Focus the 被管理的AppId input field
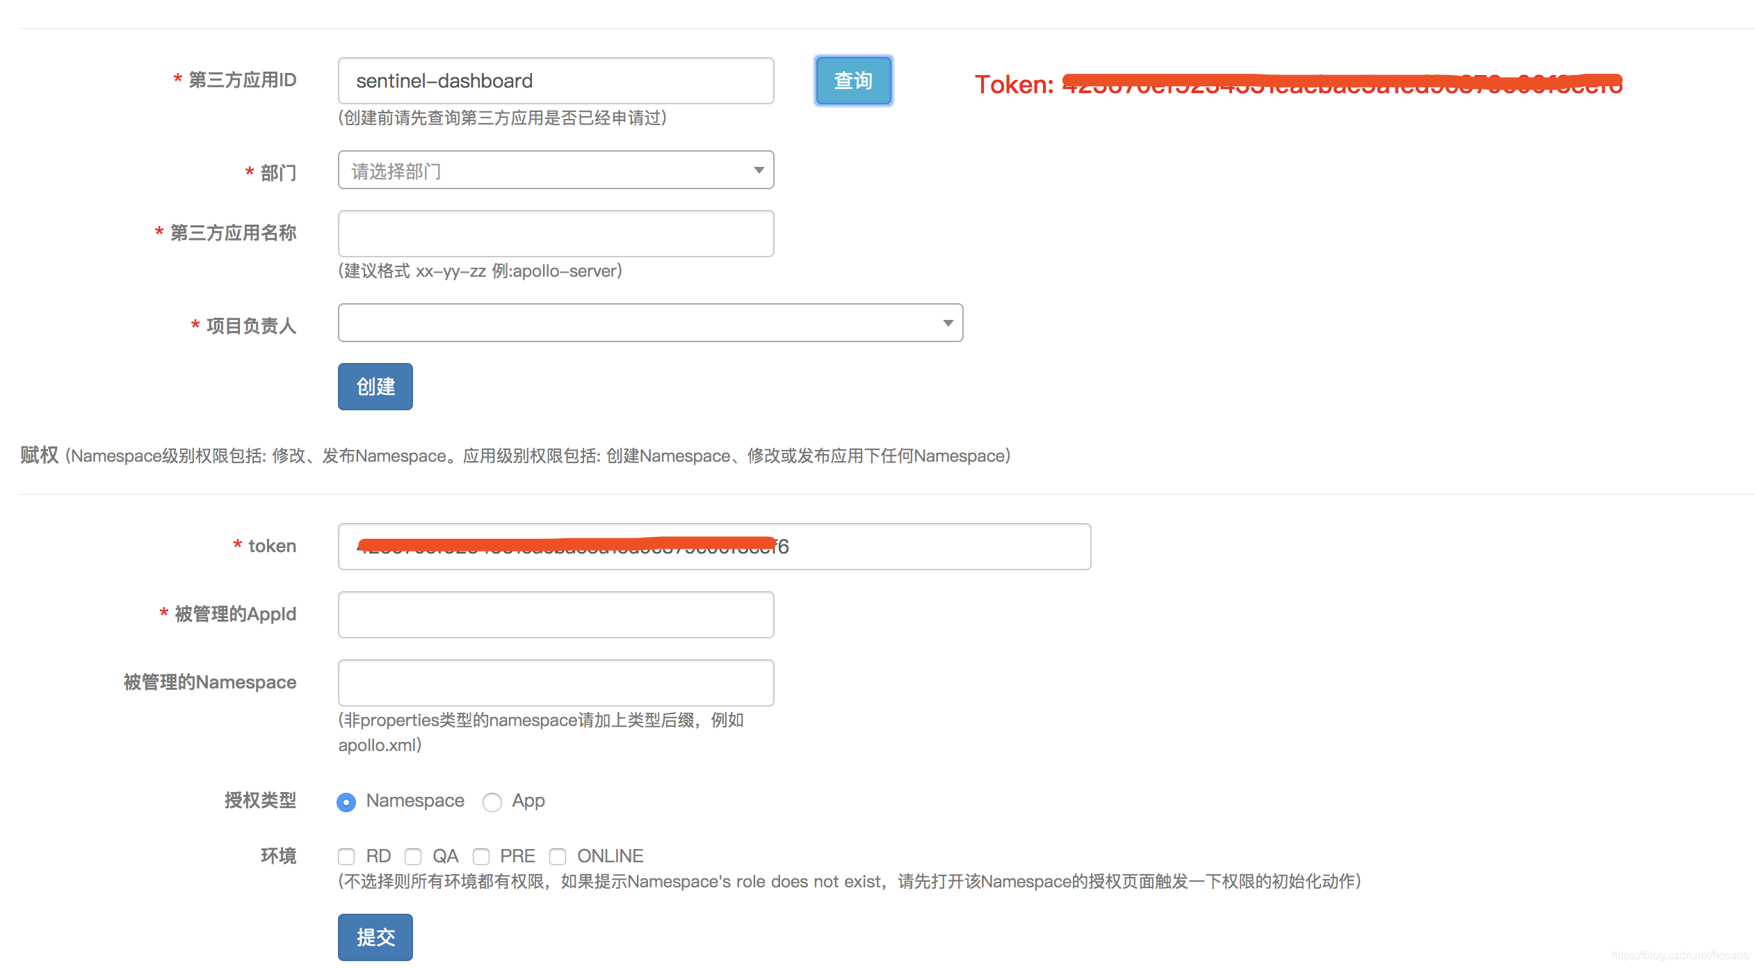 coord(555,615)
